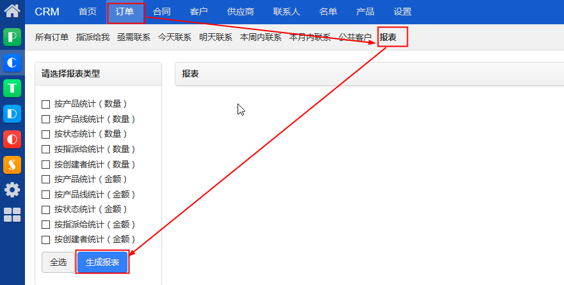Open the 报表 submenu tab

tap(388, 37)
